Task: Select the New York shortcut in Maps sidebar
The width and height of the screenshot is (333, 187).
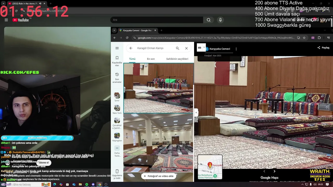Action: tap(117, 109)
